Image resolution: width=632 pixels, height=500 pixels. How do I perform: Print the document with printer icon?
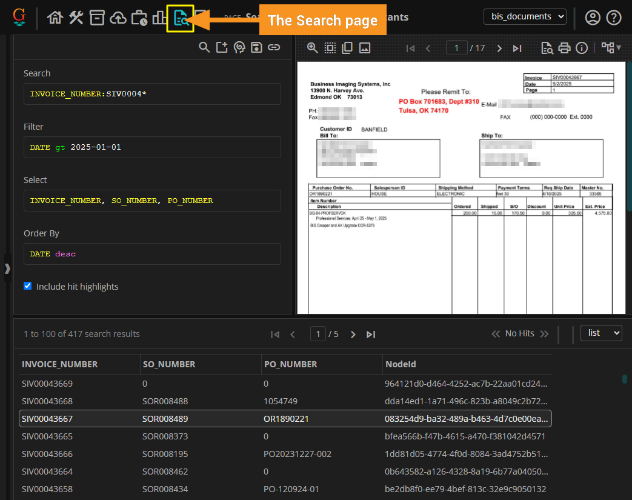(564, 48)
